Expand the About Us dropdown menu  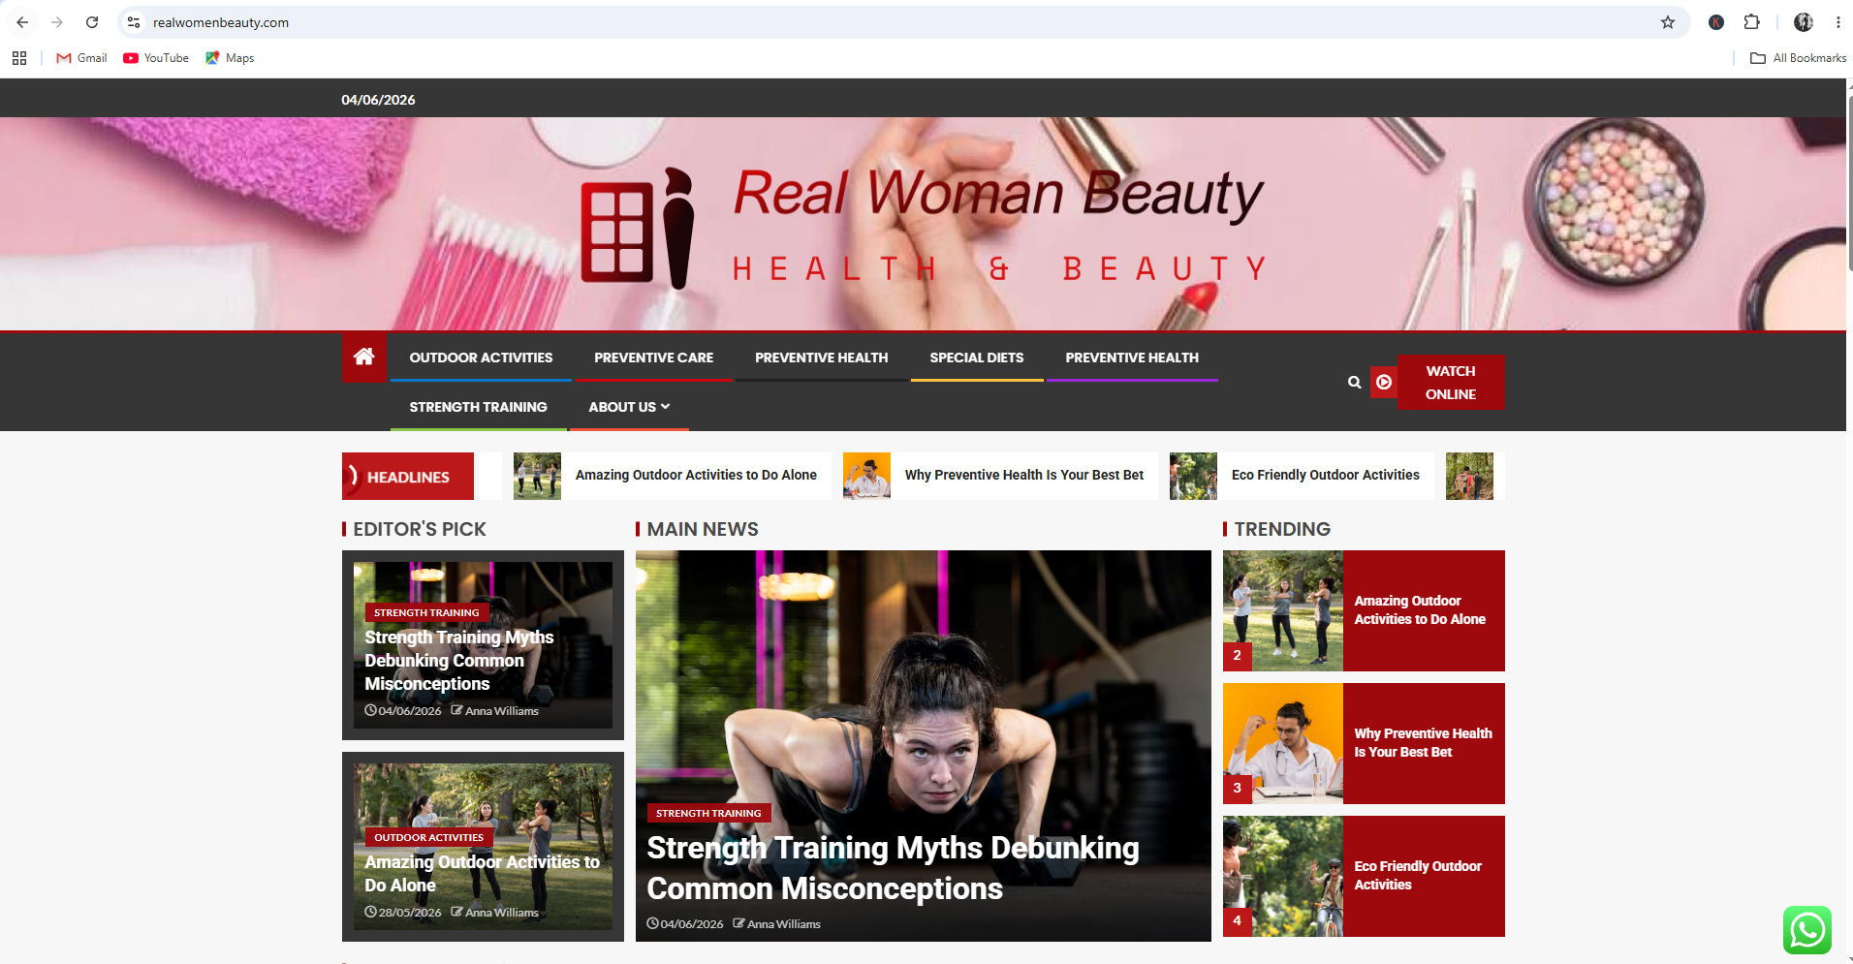pyautogui.click(x=629, y=407)
